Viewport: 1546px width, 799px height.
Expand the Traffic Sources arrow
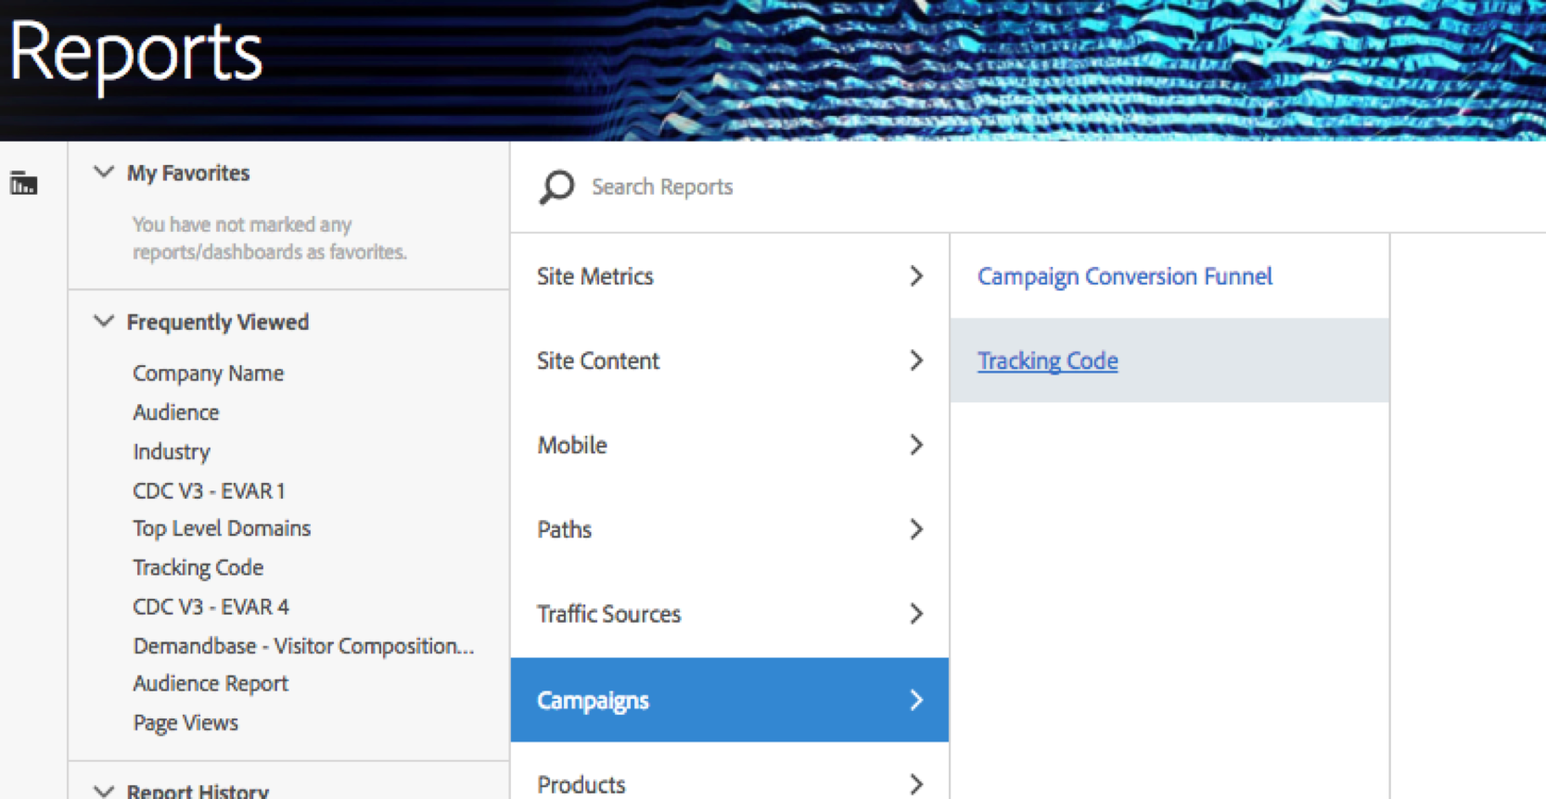(915, 614)
